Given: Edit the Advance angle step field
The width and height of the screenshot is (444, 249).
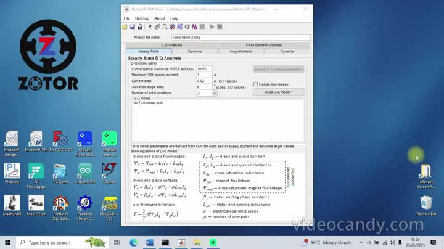Looking at the screenshot, I should pos(205,87).
